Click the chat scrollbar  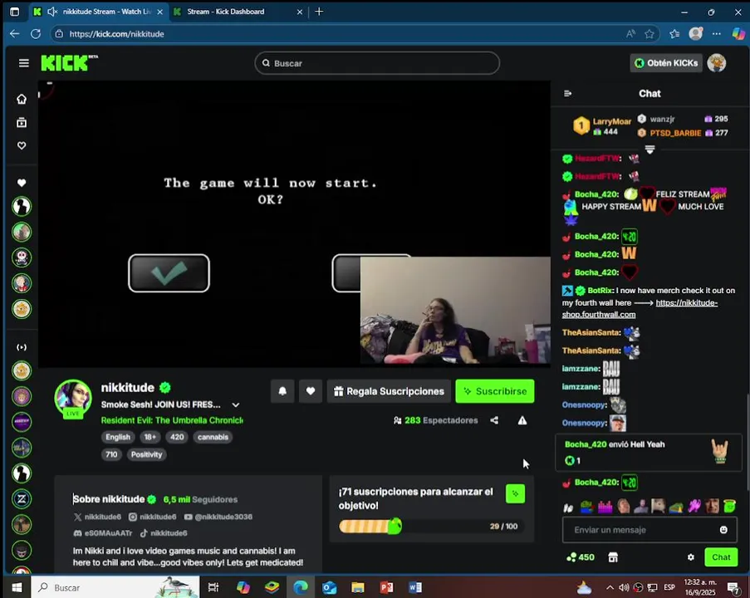747,441
